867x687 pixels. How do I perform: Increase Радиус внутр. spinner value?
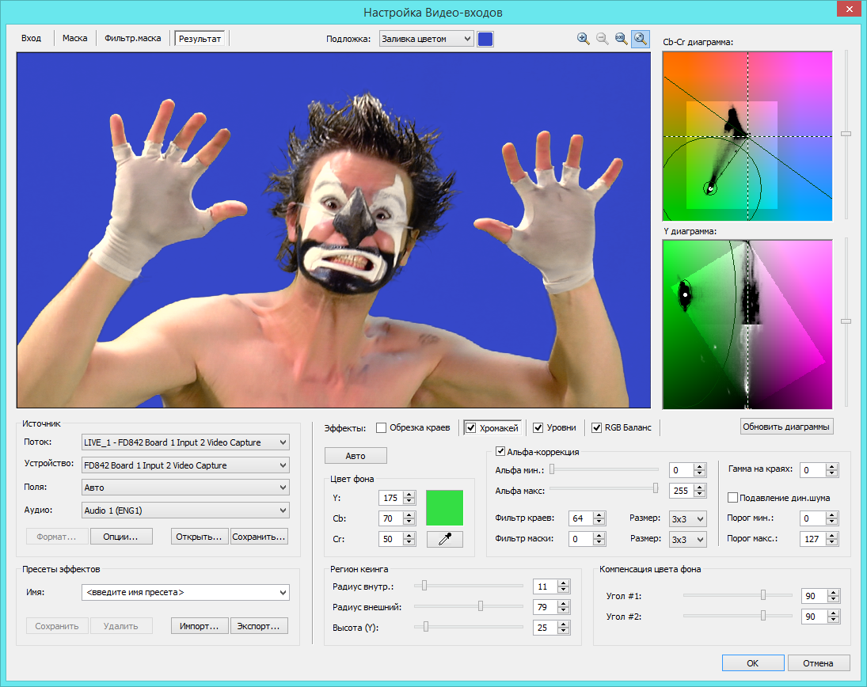[564, 583]
